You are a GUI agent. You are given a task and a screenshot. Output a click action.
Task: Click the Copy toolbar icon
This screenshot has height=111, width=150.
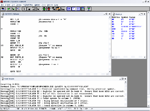click(x=29, y=9)
